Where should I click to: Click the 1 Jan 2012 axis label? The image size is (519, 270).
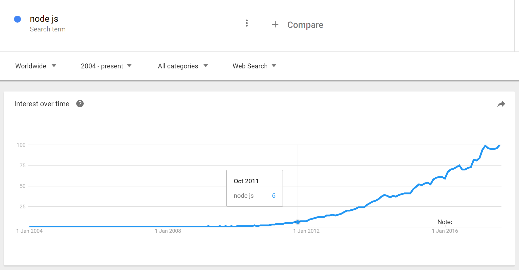(x=306, y=231)
